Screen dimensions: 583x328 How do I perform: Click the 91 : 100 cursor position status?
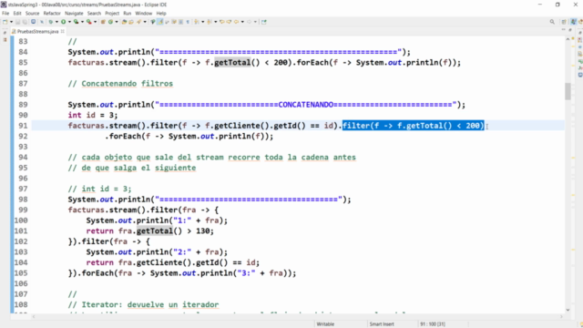coord(433,324)
